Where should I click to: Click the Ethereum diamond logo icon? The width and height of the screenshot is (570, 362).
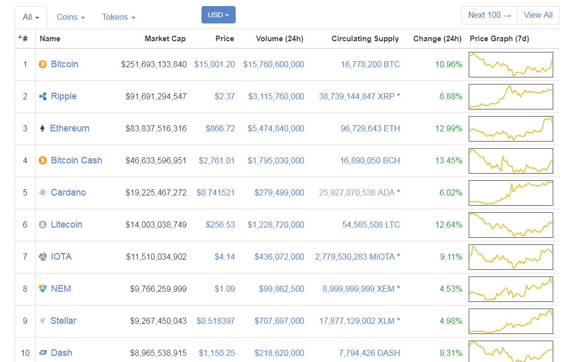tap(42, 128)
